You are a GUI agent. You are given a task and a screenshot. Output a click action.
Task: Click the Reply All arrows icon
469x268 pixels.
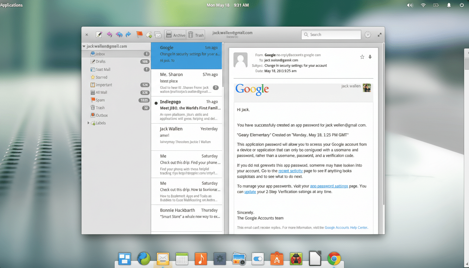pos(119,34)
